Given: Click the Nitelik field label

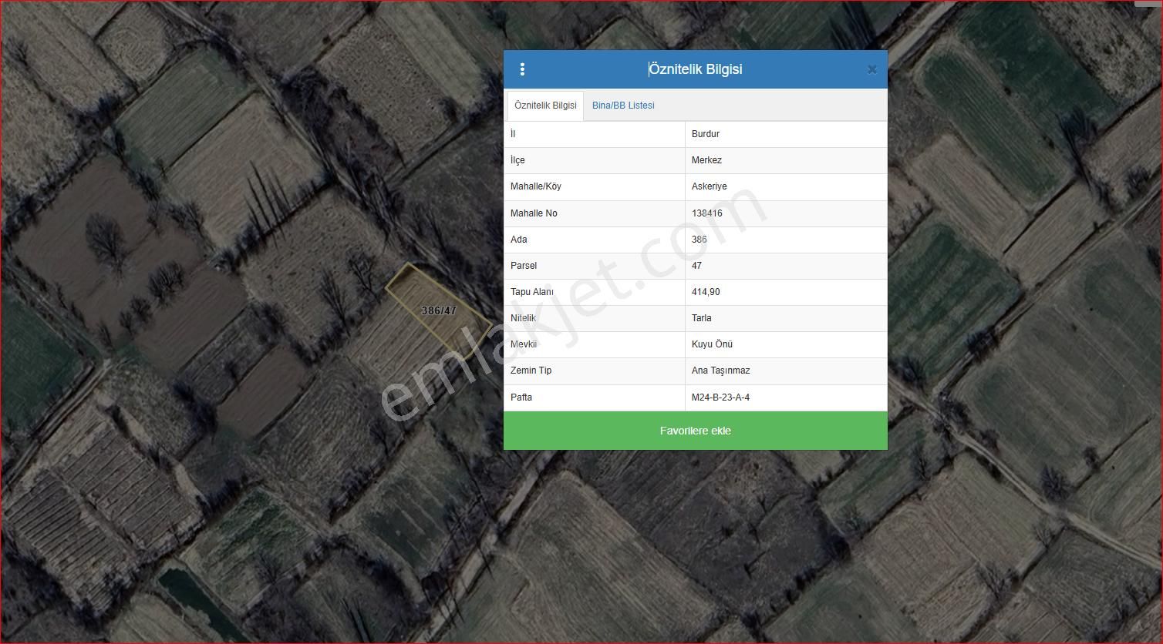Looking at the screenshot, I should coord(523,318).
